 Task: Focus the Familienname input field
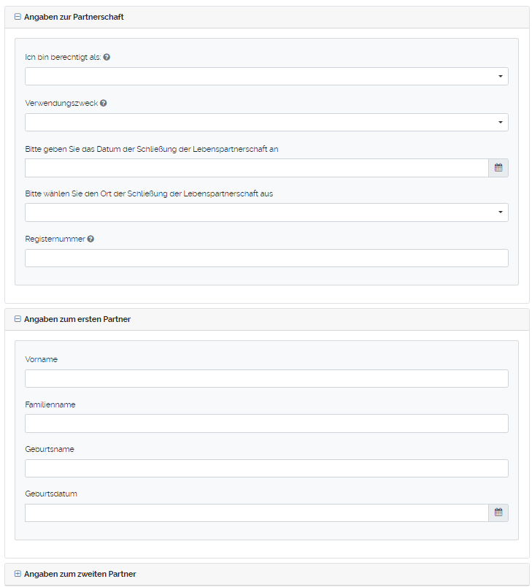(266, 423)
